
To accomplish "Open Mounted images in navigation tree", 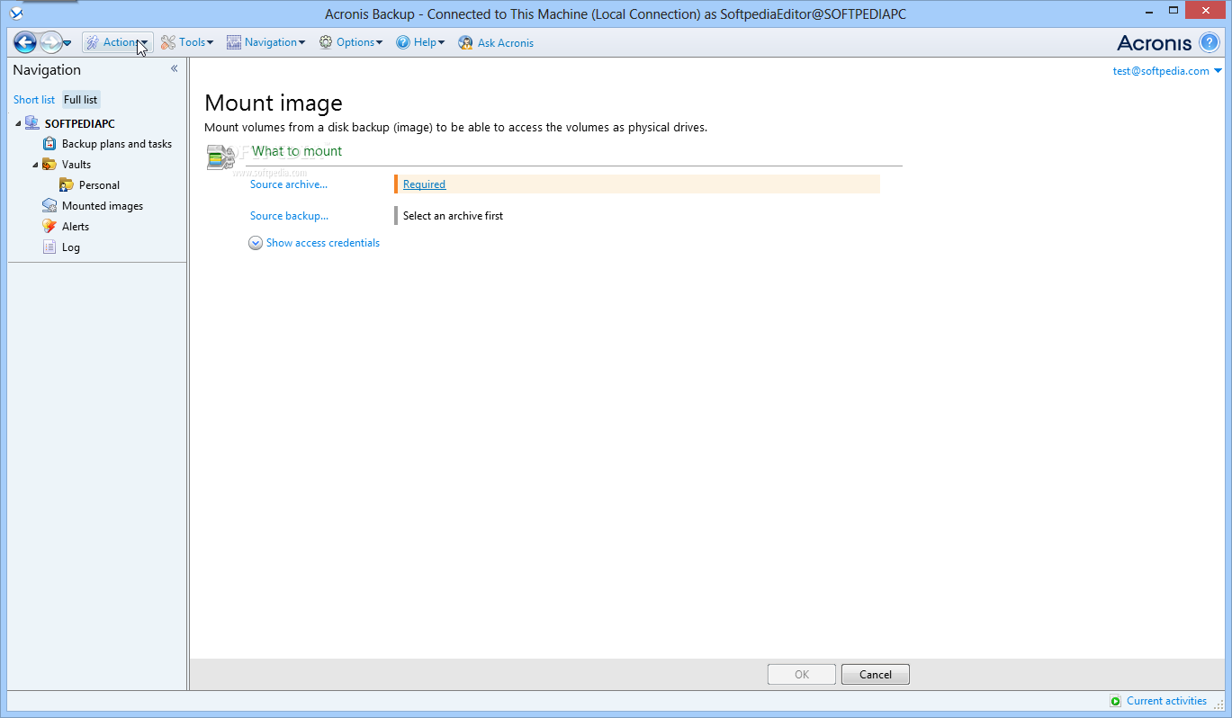I will point(103,206).
